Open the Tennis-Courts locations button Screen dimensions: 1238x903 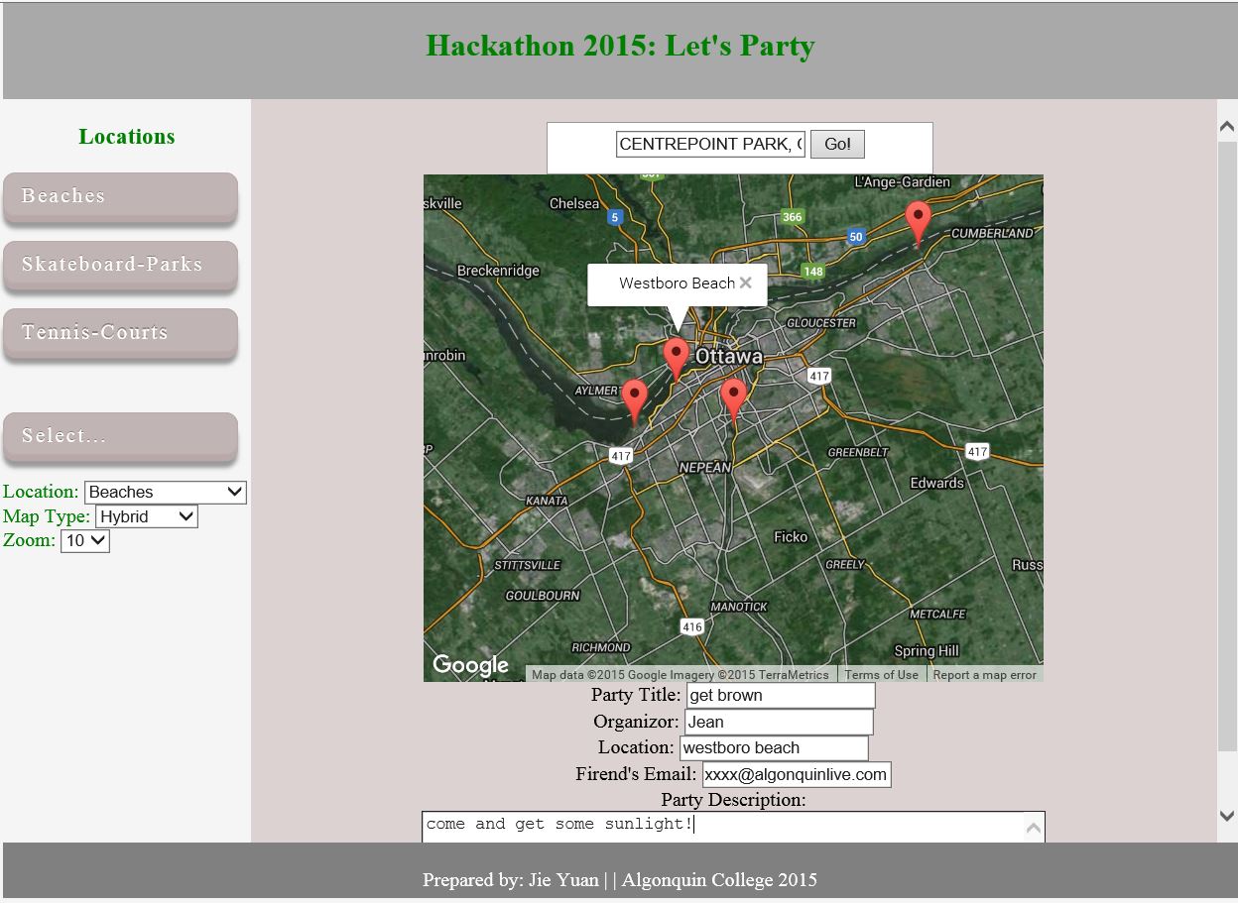point(120,333)
